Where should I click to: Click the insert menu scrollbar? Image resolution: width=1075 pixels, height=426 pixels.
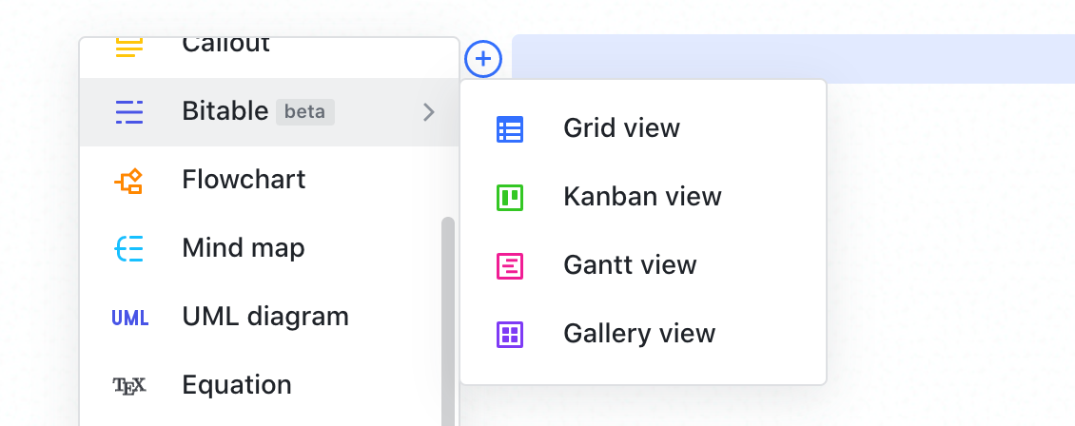[448, 314]
